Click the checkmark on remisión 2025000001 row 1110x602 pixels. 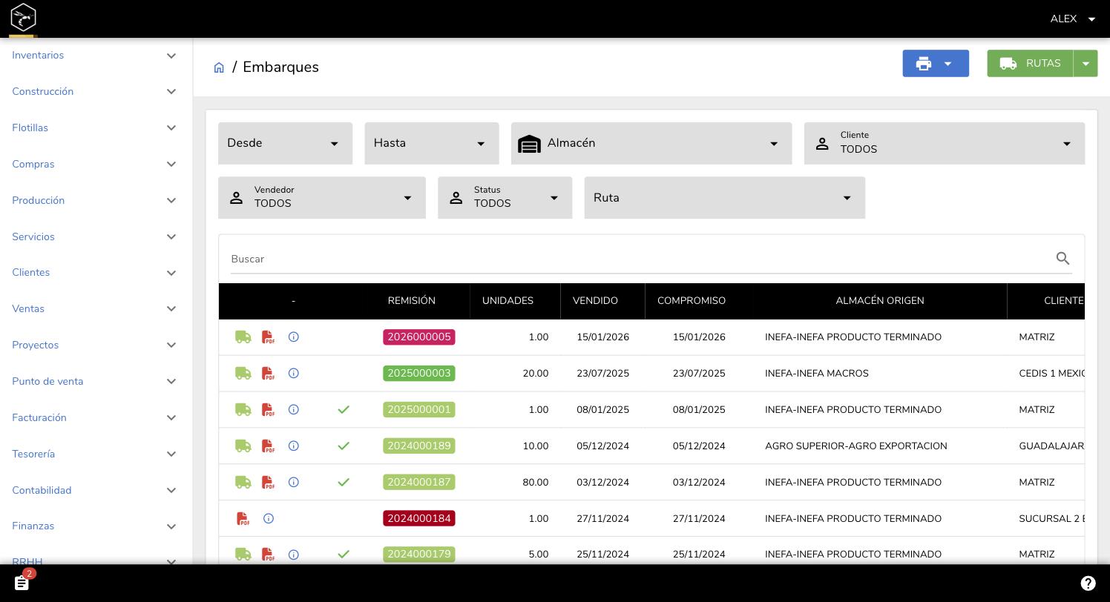point(344,410)
